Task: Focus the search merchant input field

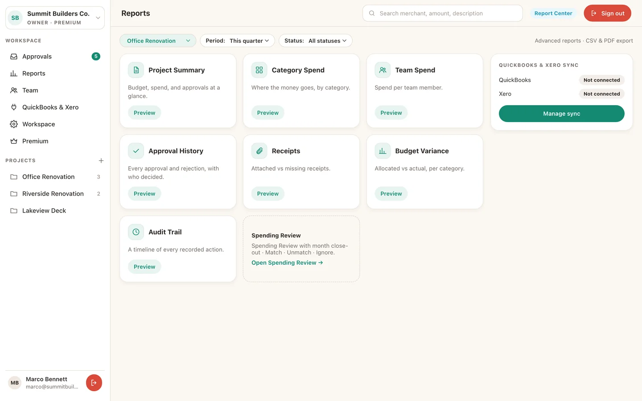Action: point(442,13)
